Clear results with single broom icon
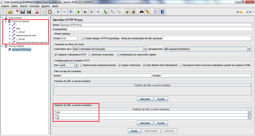This screenshot has width=255, height=136. click(x=127, y=12)
